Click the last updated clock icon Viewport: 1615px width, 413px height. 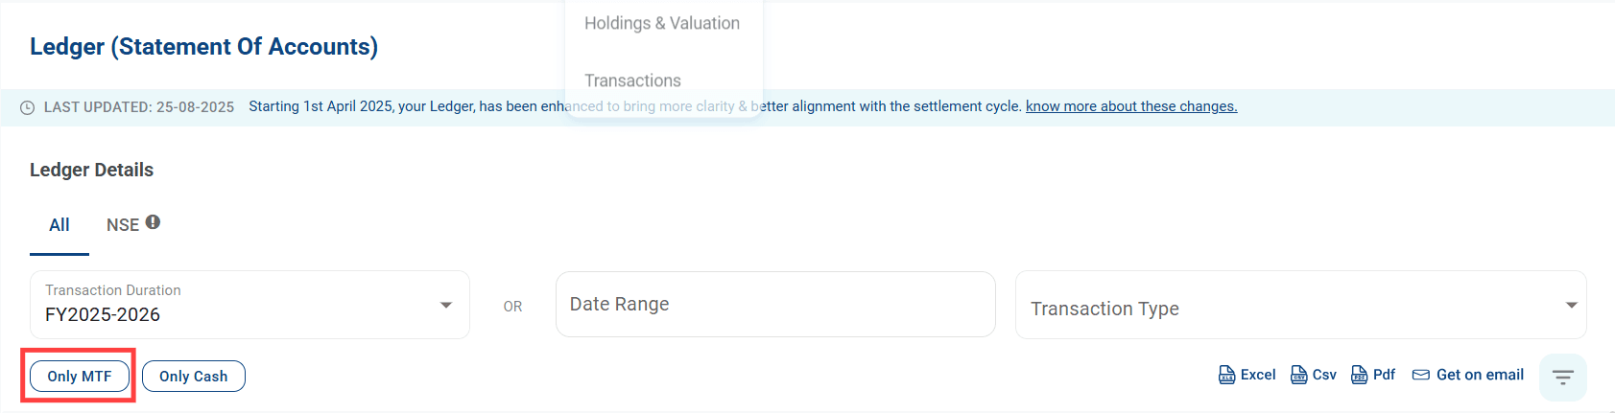[28, 107]
